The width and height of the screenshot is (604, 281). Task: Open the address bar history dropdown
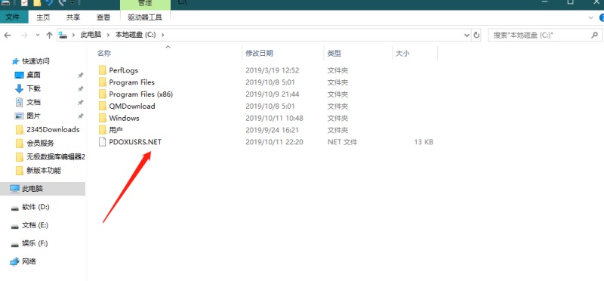point(467,35)
